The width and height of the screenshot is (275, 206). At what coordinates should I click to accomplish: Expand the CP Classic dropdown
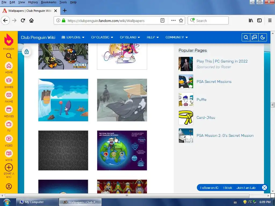coord(102,37)
